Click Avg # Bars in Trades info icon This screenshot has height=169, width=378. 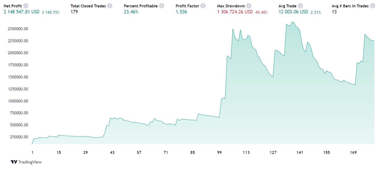372,6
